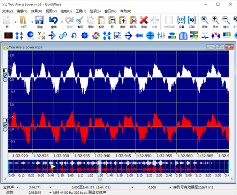Viewport: 237px width, 195px height.
Task: Select the white channel round radio button
Action: [x=5, y=80]
